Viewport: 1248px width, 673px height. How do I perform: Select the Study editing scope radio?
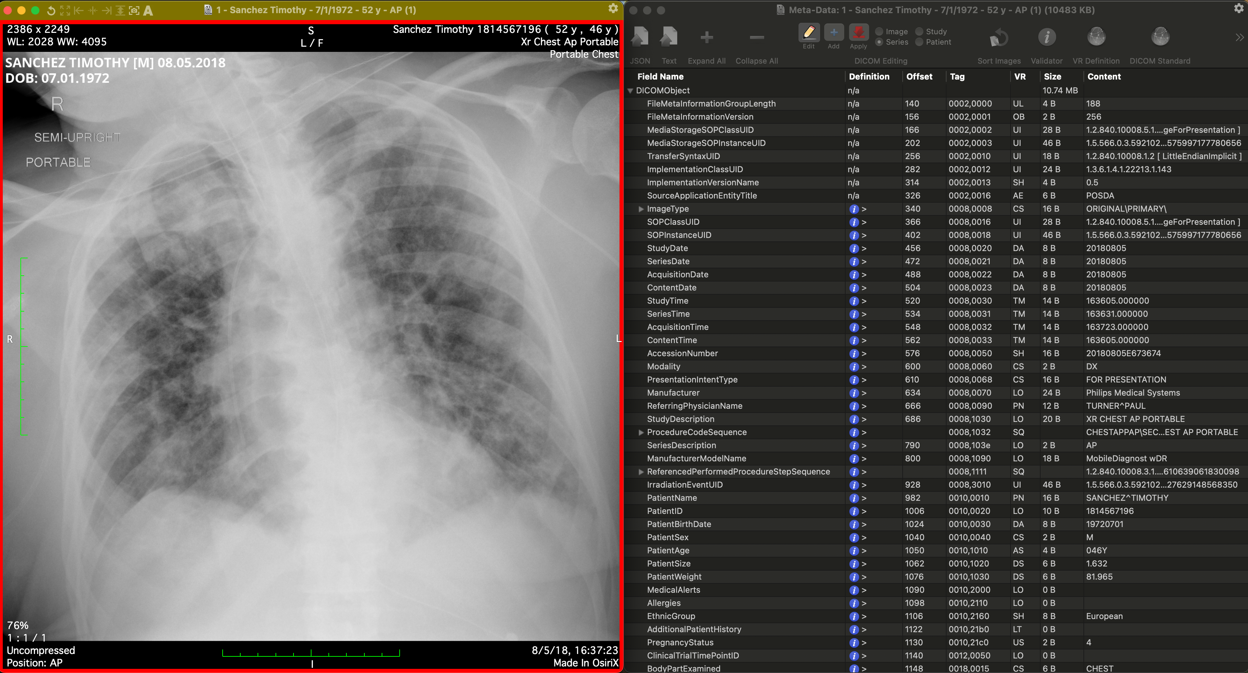coord(919,31)
